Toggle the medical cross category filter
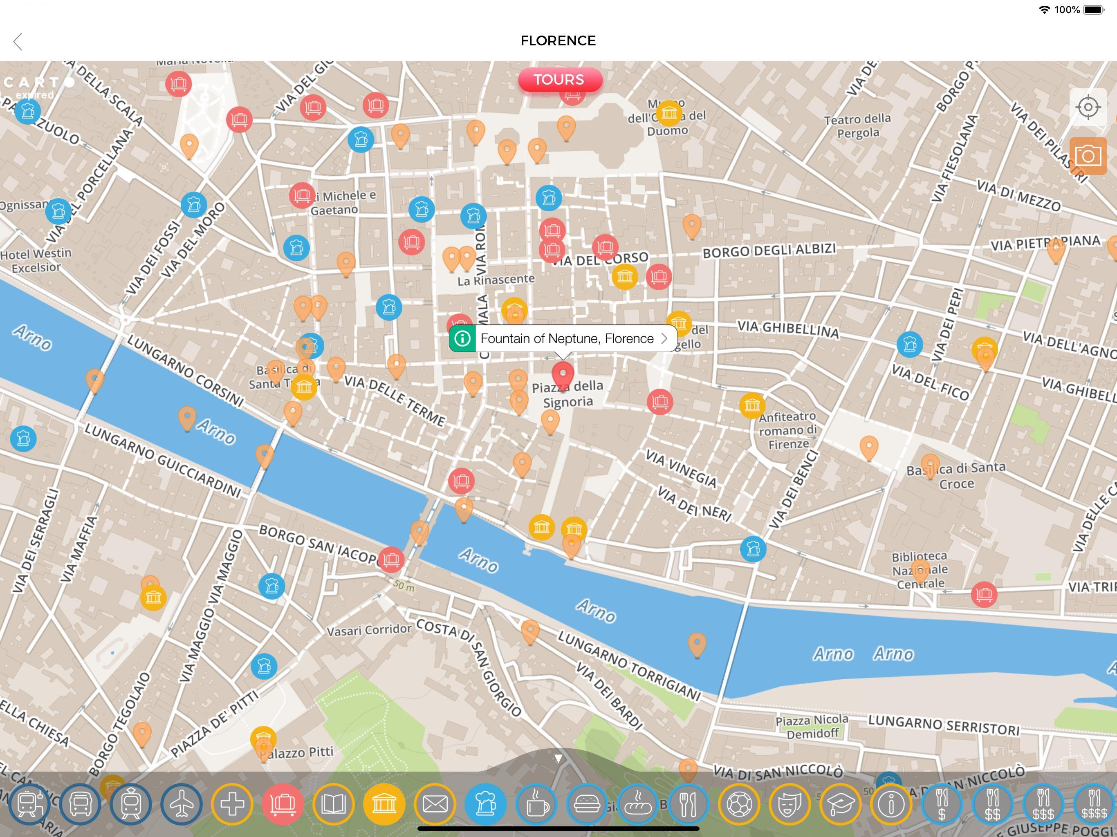The image size is (1117, 837). pos(232,803)
